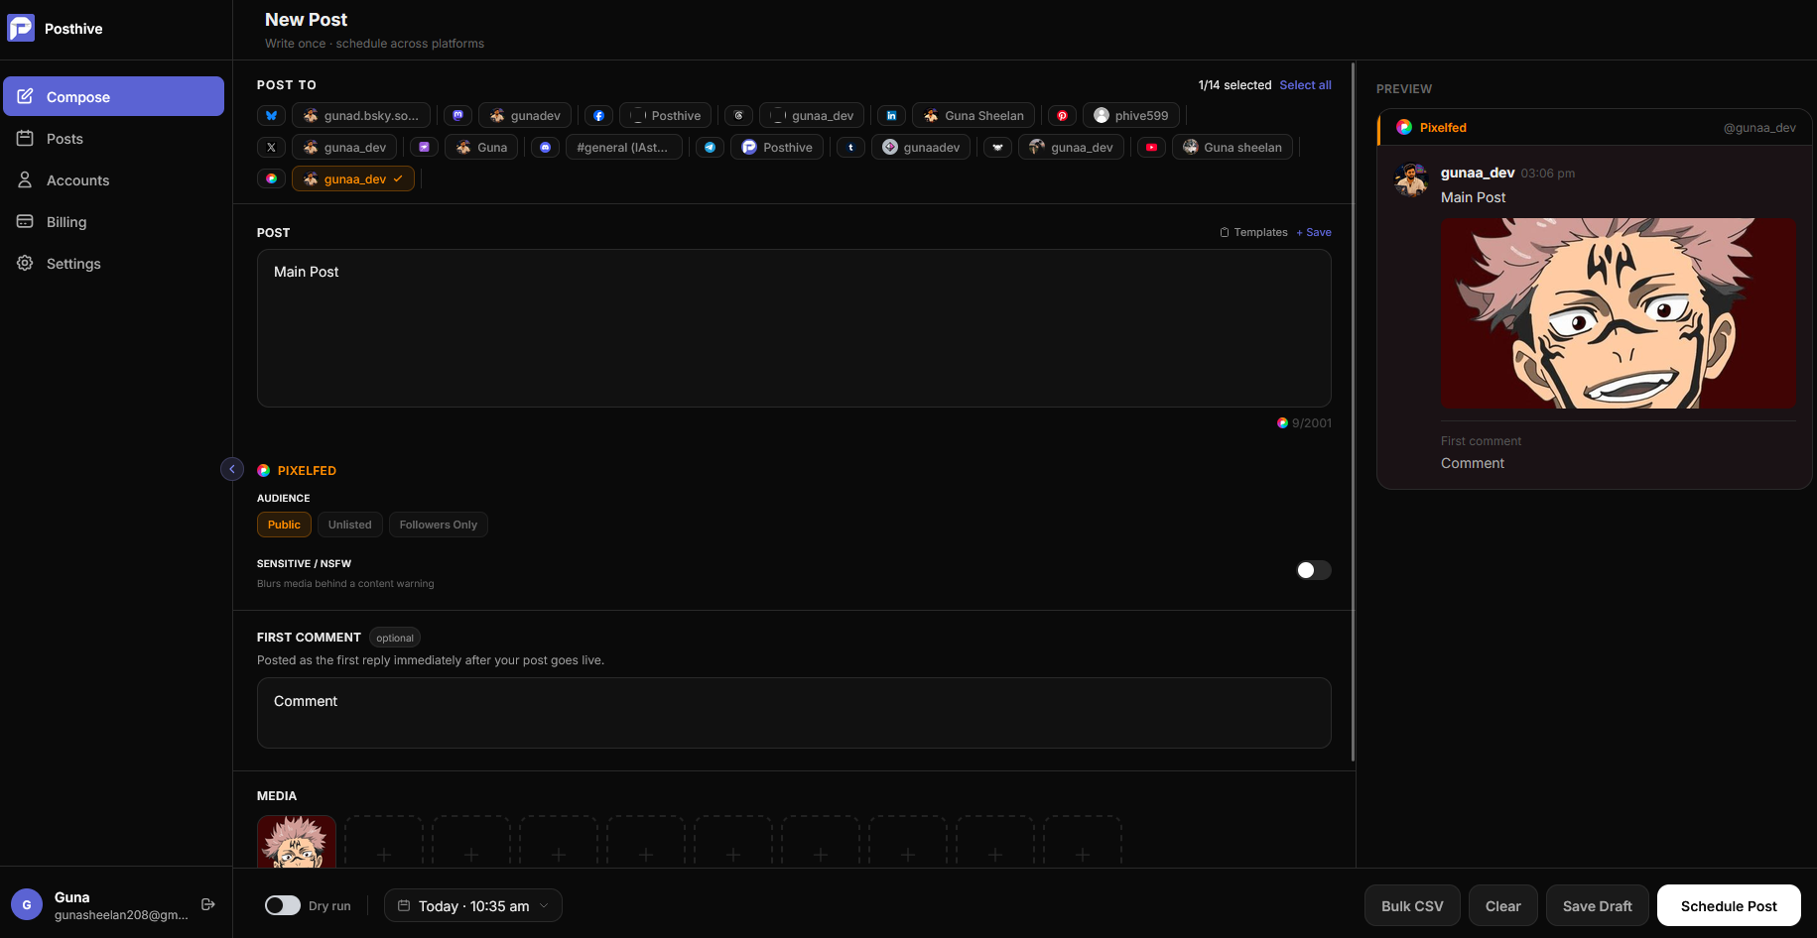The width and height of the screenshot is (1817, 938).
Task: Click the preview post image
Action: (x=1619, y=313)
